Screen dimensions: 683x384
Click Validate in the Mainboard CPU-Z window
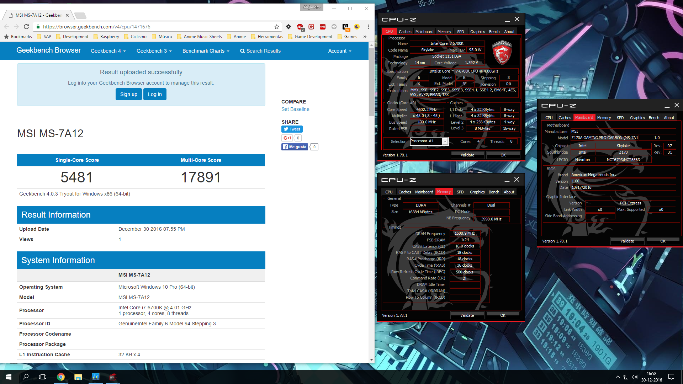pyautogui.click(x=627, y=241)
